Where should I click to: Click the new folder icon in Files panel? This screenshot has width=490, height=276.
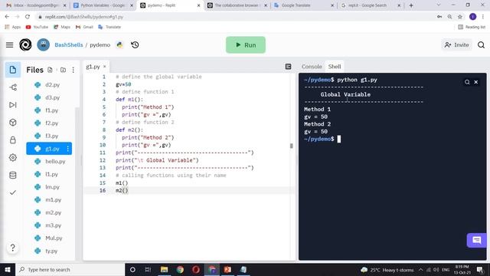coord(63,70)
